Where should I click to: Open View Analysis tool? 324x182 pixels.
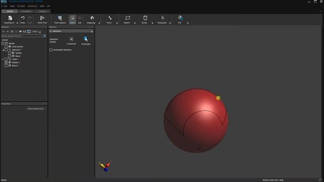(60, 20)
